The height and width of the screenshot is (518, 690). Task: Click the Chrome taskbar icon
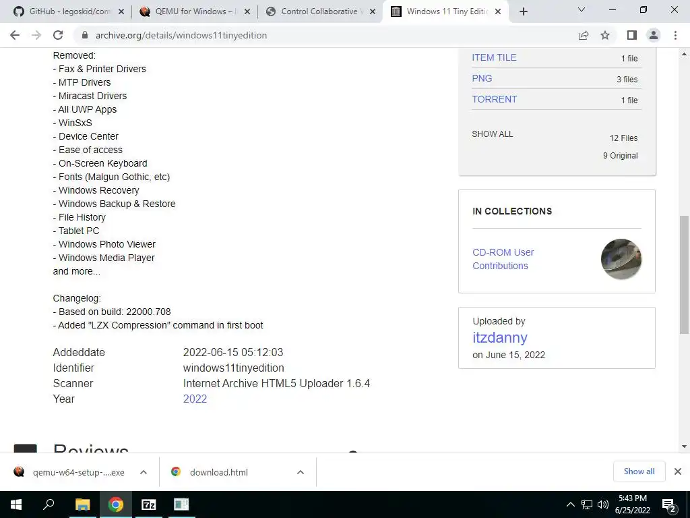tap(116, 505)
